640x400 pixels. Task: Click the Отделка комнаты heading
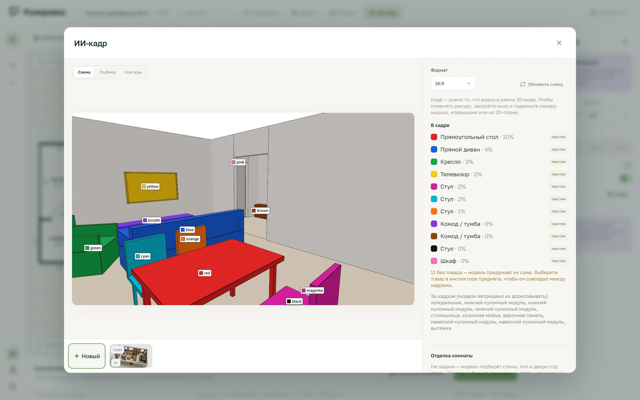[452, 356]
